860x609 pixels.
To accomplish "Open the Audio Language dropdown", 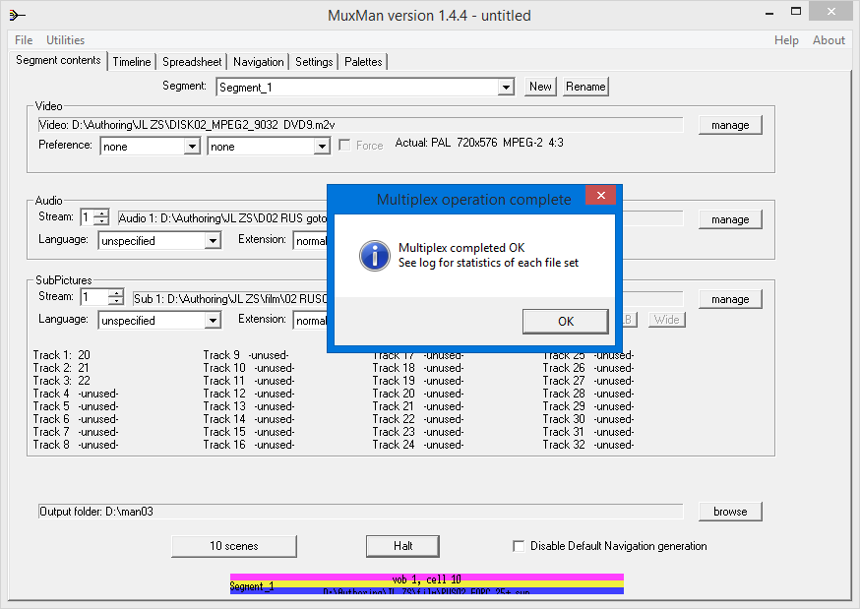I will pyautogui.click(x=213, y=241).
